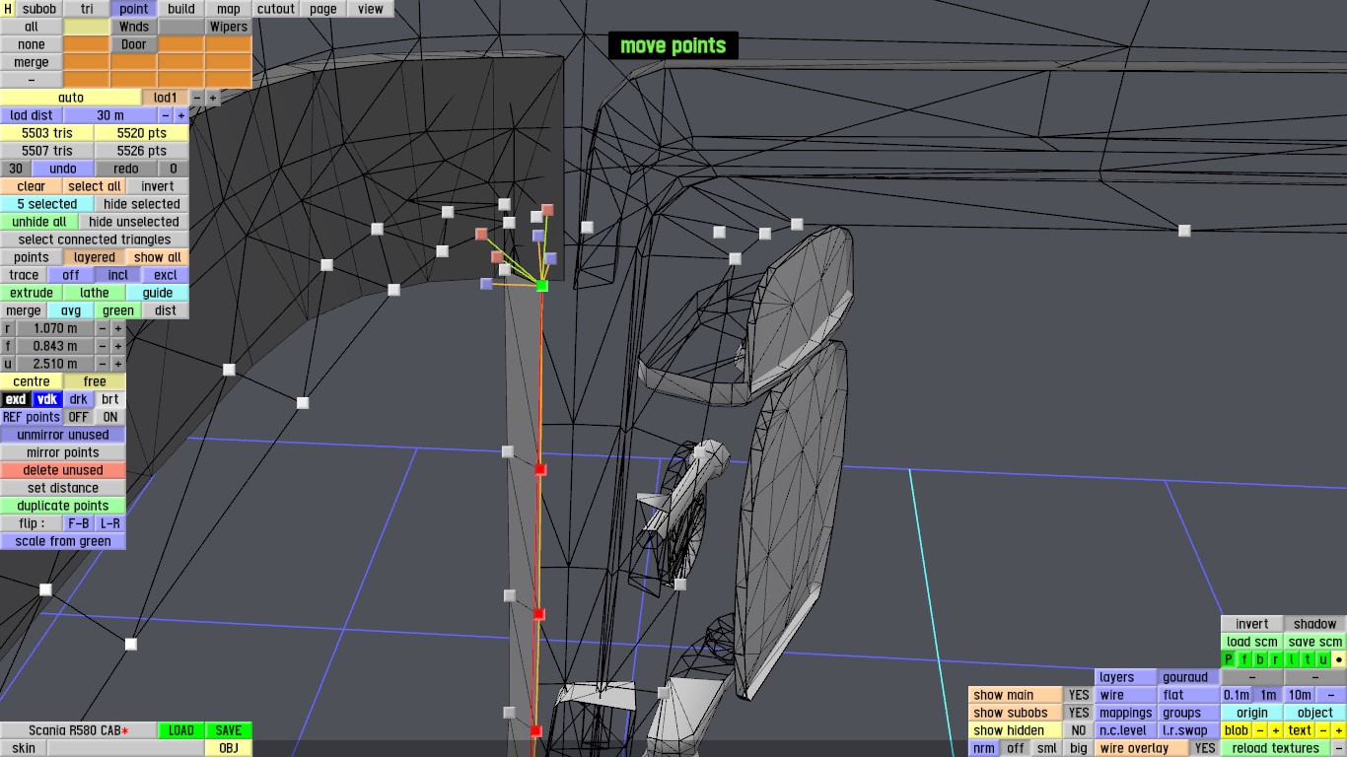Open the view tab
The image size is (1347, 757).
coord(371,9)
